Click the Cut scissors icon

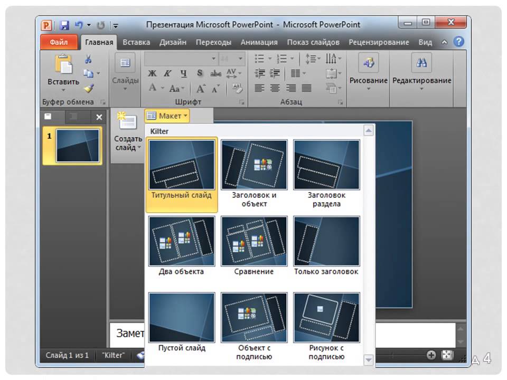[88, 59]
